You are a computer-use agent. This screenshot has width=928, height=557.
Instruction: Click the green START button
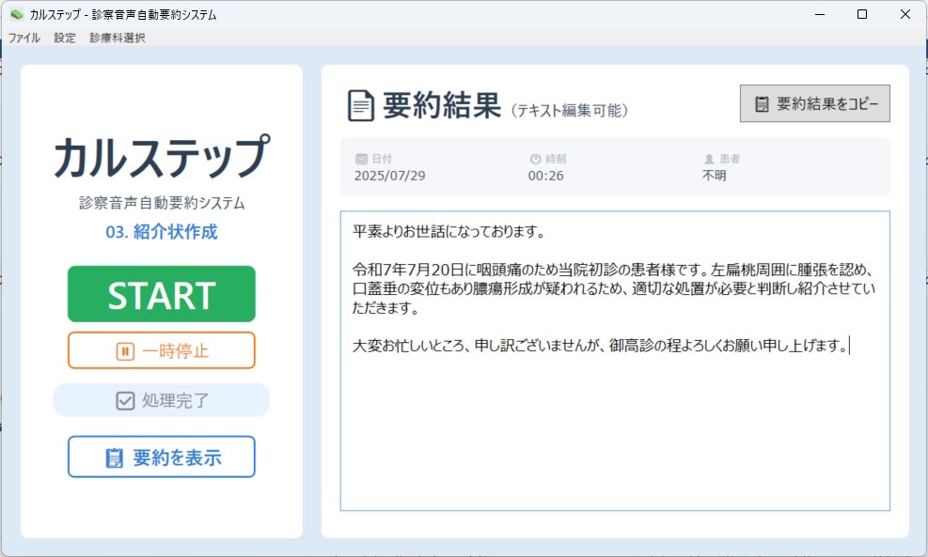(x=162, y=294)
